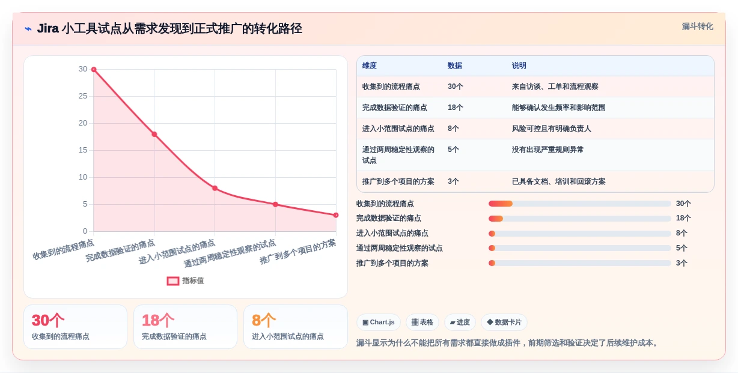The width and height of the screenshot is (738, 373).
Task: Select table cell 推广到多个项目的方案
Action: (x=398, y=181)
